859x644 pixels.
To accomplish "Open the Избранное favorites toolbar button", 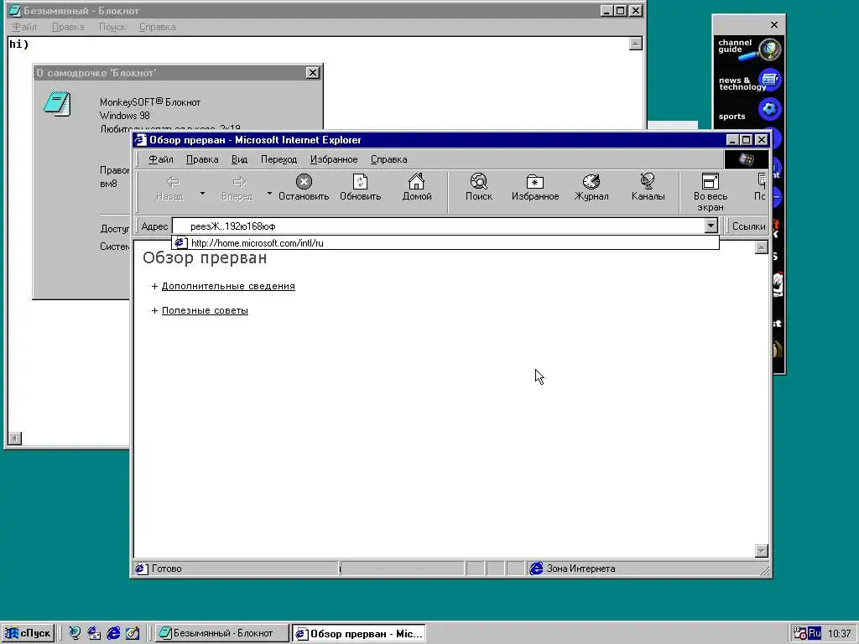I will point(535,188).
